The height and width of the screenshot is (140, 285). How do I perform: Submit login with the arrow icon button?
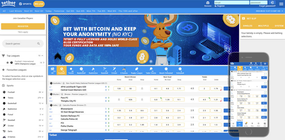(x=272, y=2)
